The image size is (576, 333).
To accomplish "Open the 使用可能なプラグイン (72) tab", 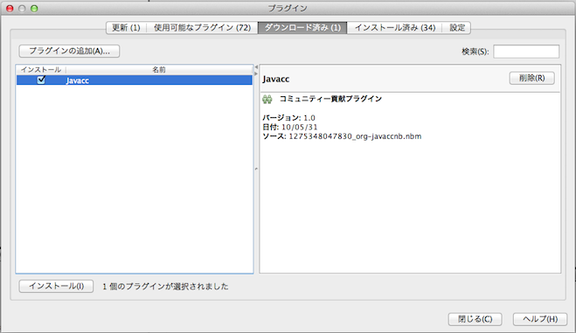I will click(203, 28).
